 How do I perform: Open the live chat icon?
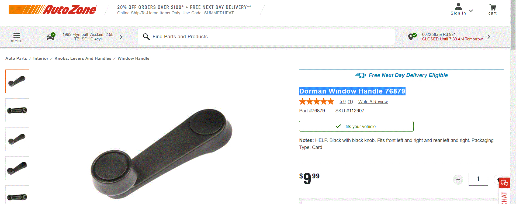point(504,183)
